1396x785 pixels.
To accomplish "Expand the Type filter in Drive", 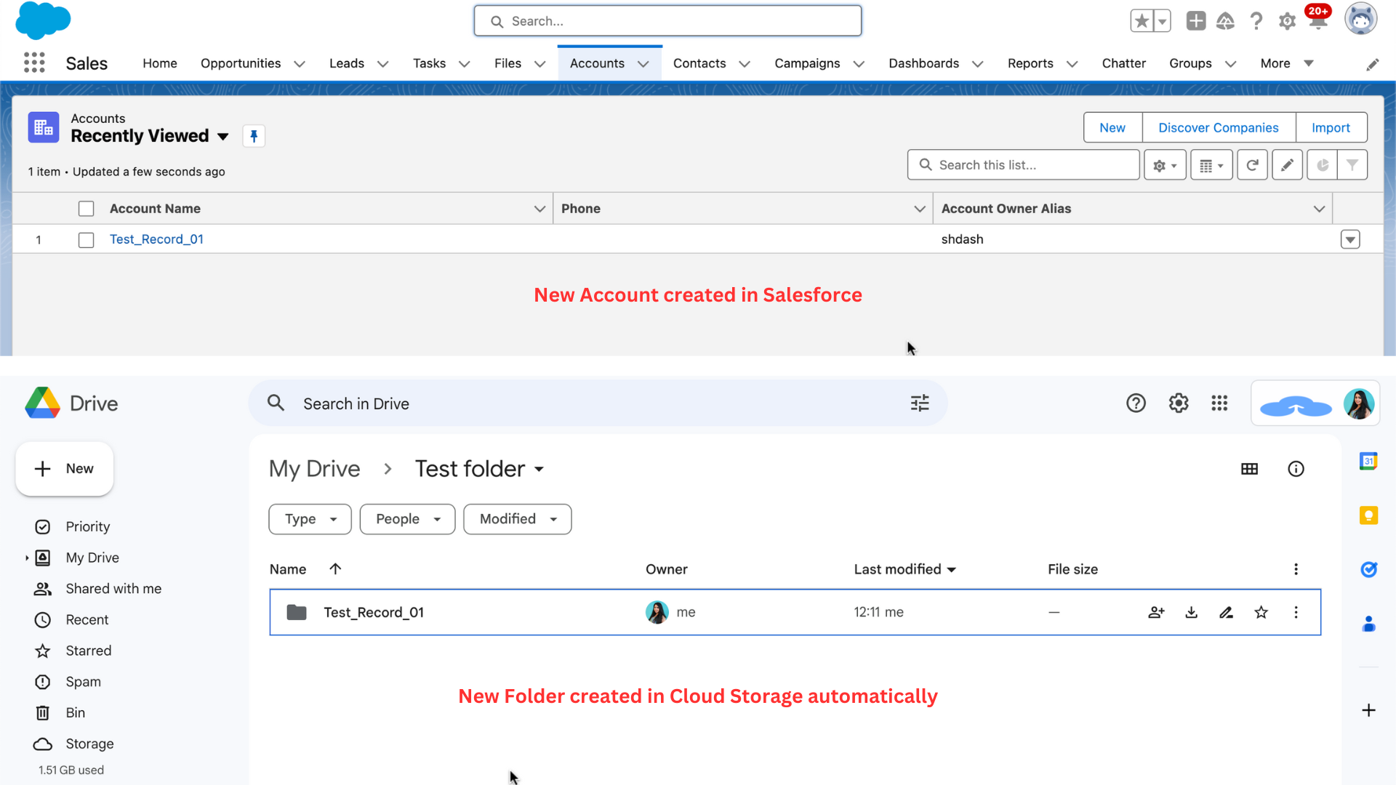I will click(309, 519).
